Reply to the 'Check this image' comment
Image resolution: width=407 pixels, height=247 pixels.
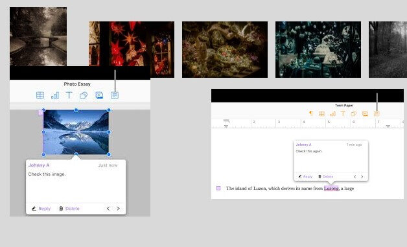(41, 209)
